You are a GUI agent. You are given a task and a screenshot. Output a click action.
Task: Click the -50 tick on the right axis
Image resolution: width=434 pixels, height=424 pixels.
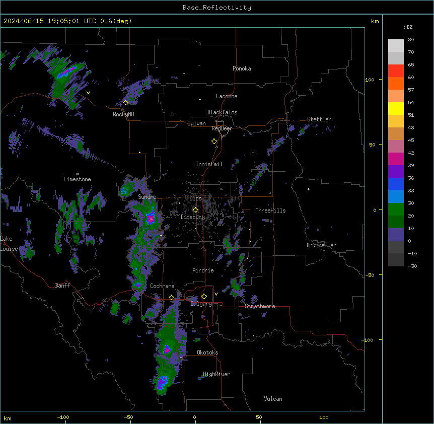(370, 275)
